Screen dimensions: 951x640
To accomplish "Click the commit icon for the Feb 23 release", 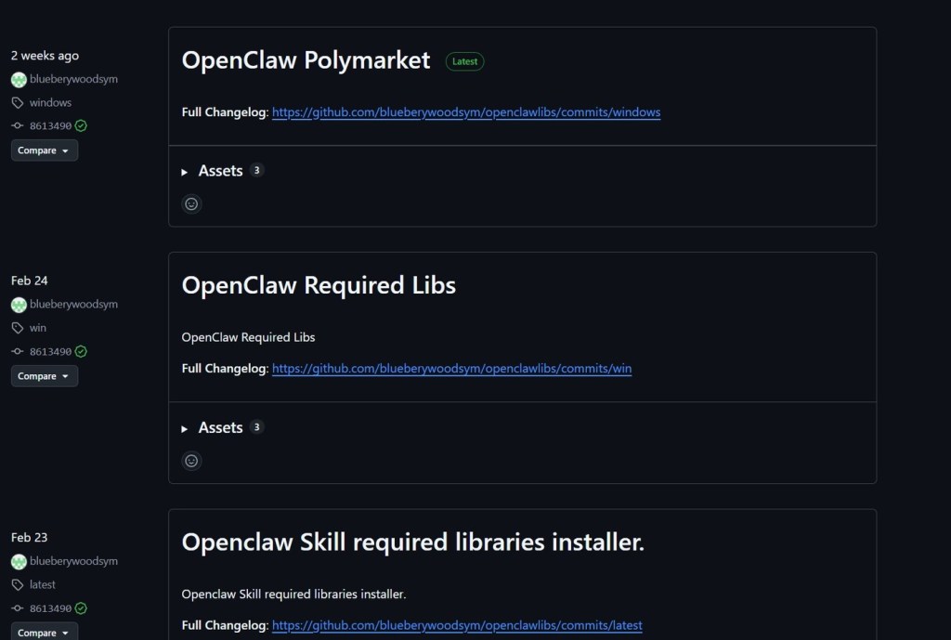I will 18,608.
